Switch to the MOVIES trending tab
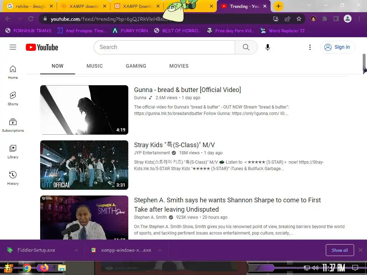The image size is (367, 275). pos(179,66)
